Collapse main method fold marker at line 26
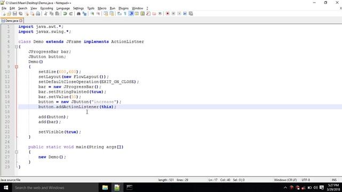Image resolution: width=342 pixels, height=192 pixels. click(17, 152)
